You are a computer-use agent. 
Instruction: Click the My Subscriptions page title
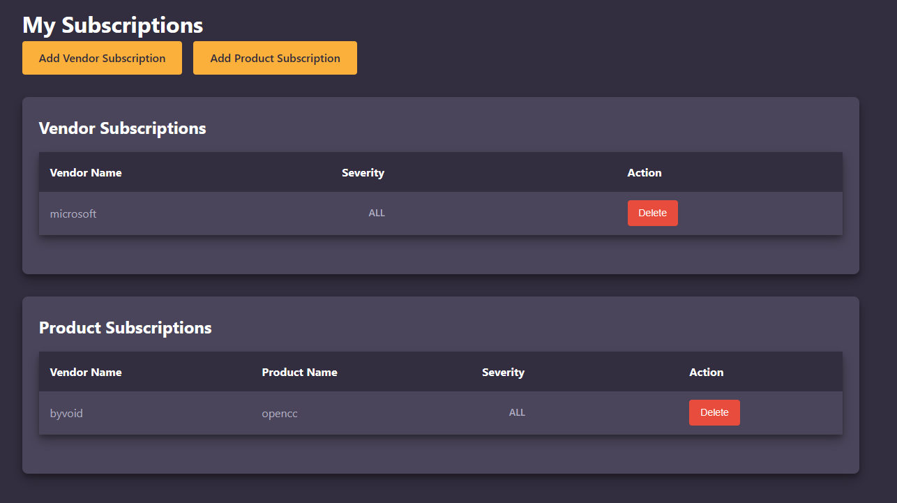coord(112,25)
